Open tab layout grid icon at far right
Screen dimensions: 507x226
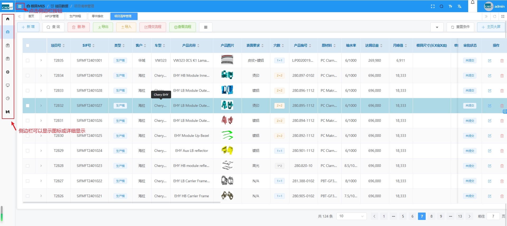point(503,16)
